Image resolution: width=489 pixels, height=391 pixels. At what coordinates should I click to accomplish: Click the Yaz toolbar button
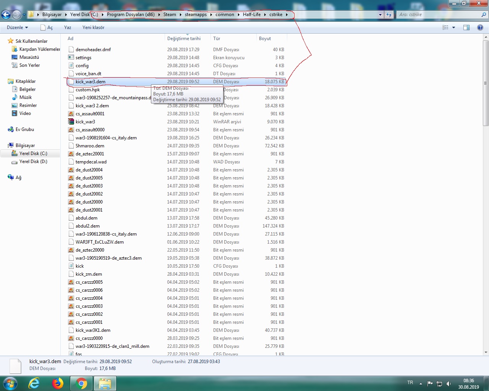click(68, 27)
